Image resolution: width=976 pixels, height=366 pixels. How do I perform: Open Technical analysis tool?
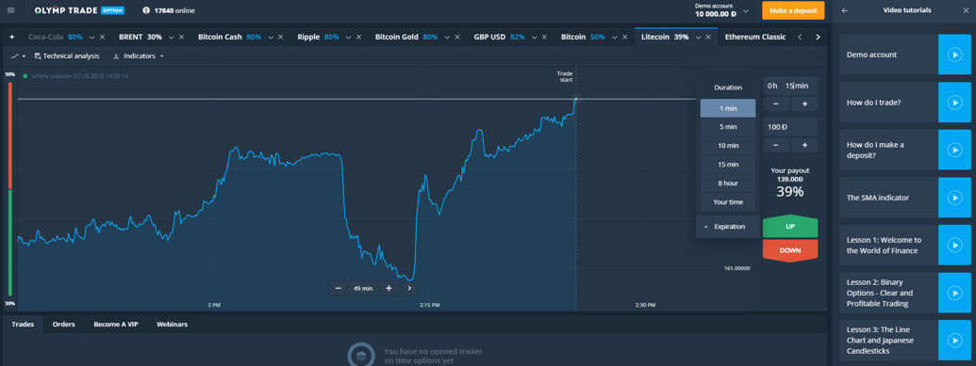click(67, 56)
